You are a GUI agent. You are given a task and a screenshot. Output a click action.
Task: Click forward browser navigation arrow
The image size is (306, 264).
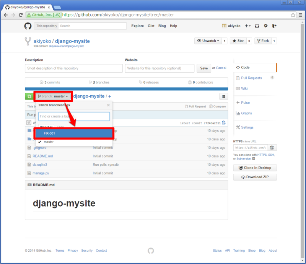13,15
